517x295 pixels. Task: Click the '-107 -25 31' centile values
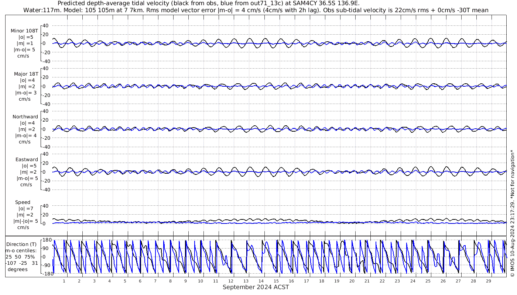(22, 263)
